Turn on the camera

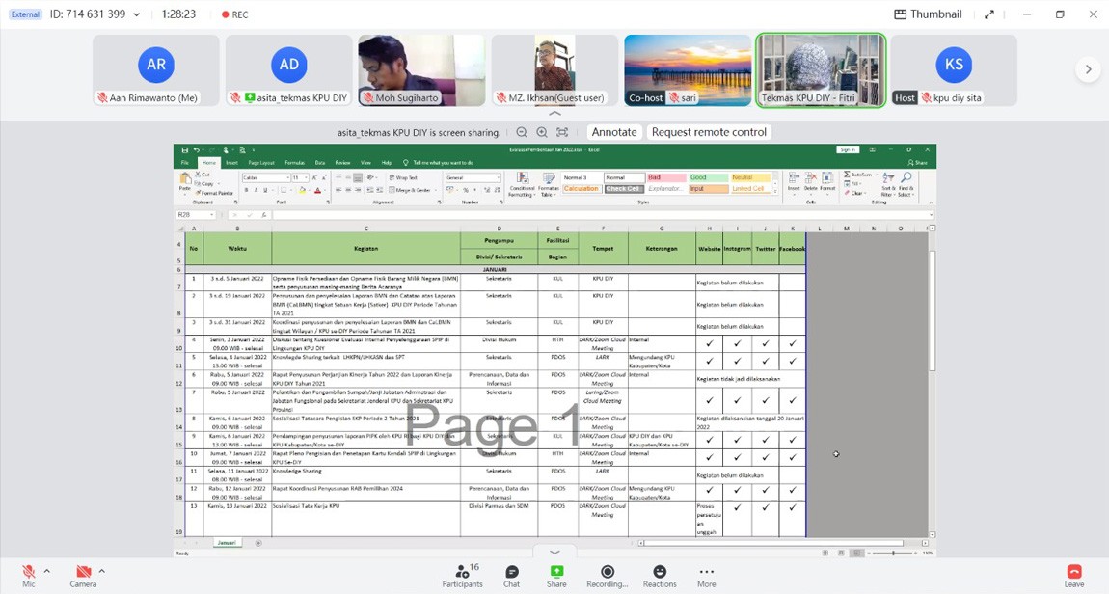pyautogui.click(x=83, y=573)
